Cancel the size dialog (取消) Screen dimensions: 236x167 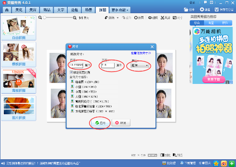click(x=121, y=123)
